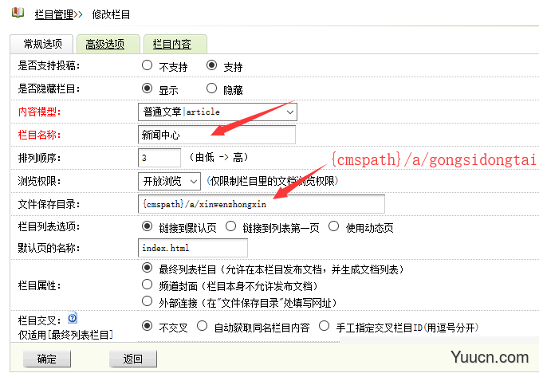Switch to the 栏目内容 tab
The width and height of the screenshot is (539, 381).
173,45
